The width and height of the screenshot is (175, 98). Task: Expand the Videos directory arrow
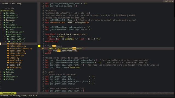(x=1, y=79)
